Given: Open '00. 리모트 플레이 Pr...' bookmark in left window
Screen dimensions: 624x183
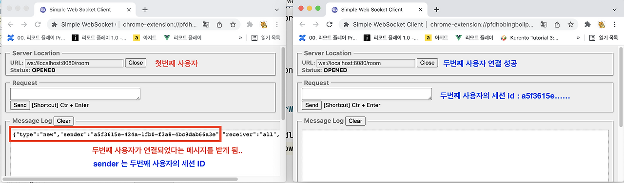Looking at the screenshot, I should click(37, 37).
